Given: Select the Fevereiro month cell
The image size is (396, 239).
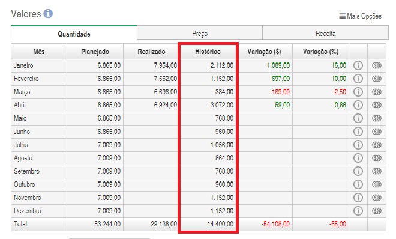Looking at the screenshot, I should 39,79.
